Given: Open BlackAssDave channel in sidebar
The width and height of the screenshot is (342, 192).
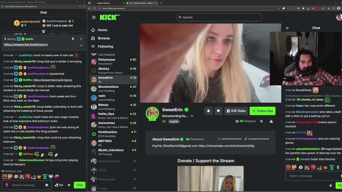Looking at the screenshot, I should tap(113, 89).
